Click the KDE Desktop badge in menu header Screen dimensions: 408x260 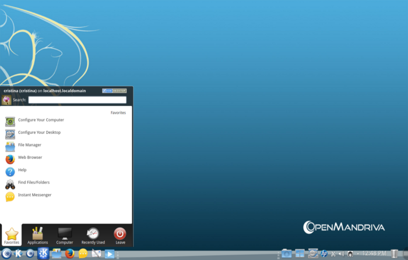coord(114,91)
